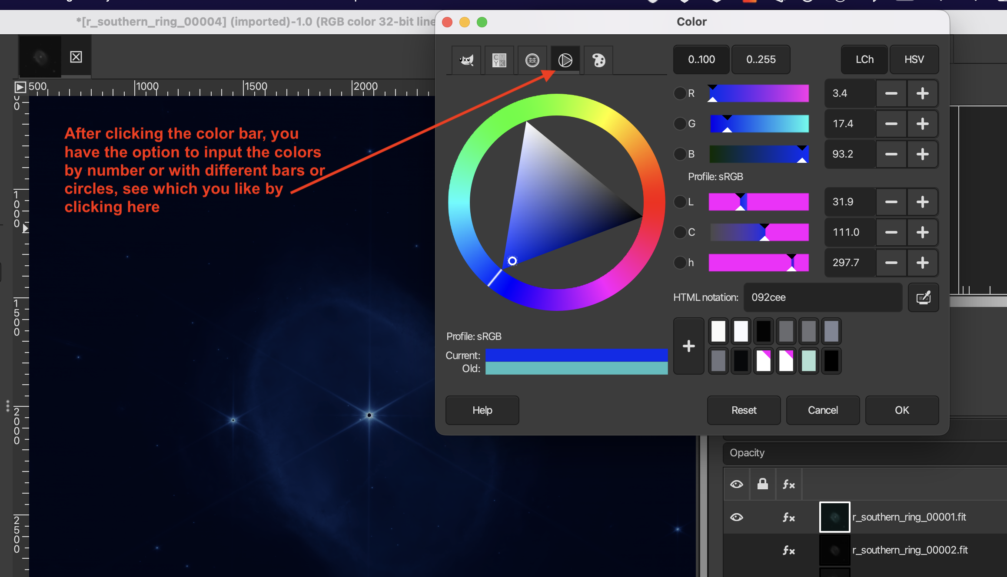Increase the G value with plus stepper
This screenshot has width=1007, height=577.
click(922, 124)
